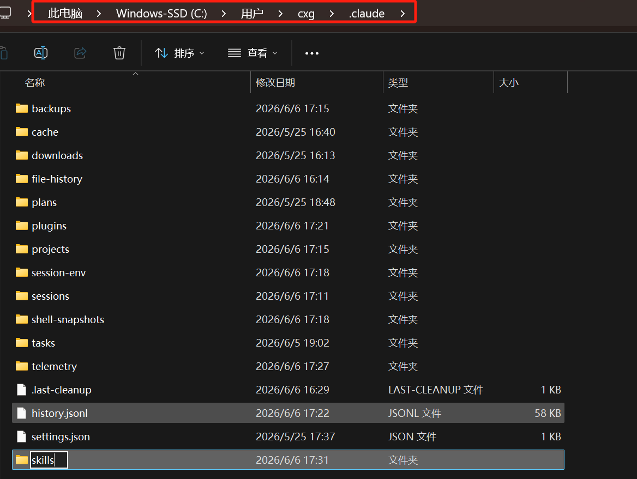Image resolution: width=637 pixels, height=479 pixels.
Task: Select the plugins folder name
Action: point(49,226)
